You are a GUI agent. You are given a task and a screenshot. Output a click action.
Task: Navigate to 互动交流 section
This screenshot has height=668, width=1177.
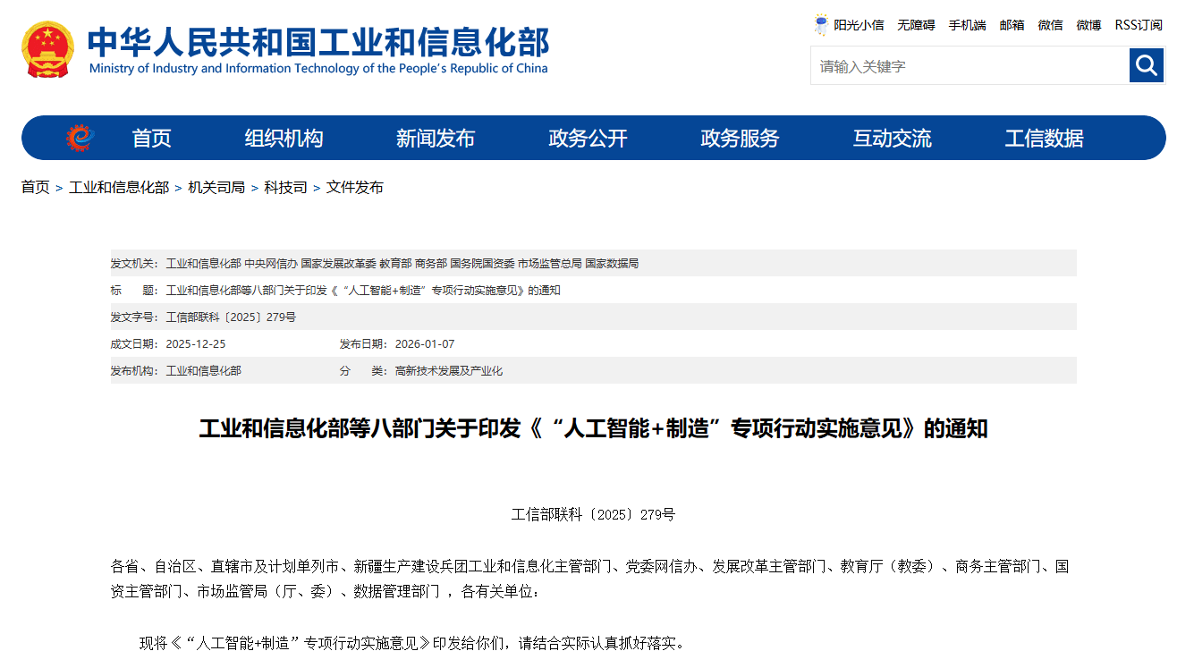[x=892, y=139]
